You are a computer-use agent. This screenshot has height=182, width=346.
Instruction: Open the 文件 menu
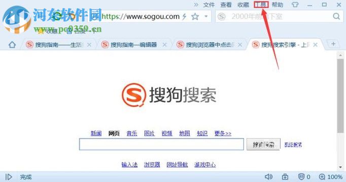coord(209,5)
